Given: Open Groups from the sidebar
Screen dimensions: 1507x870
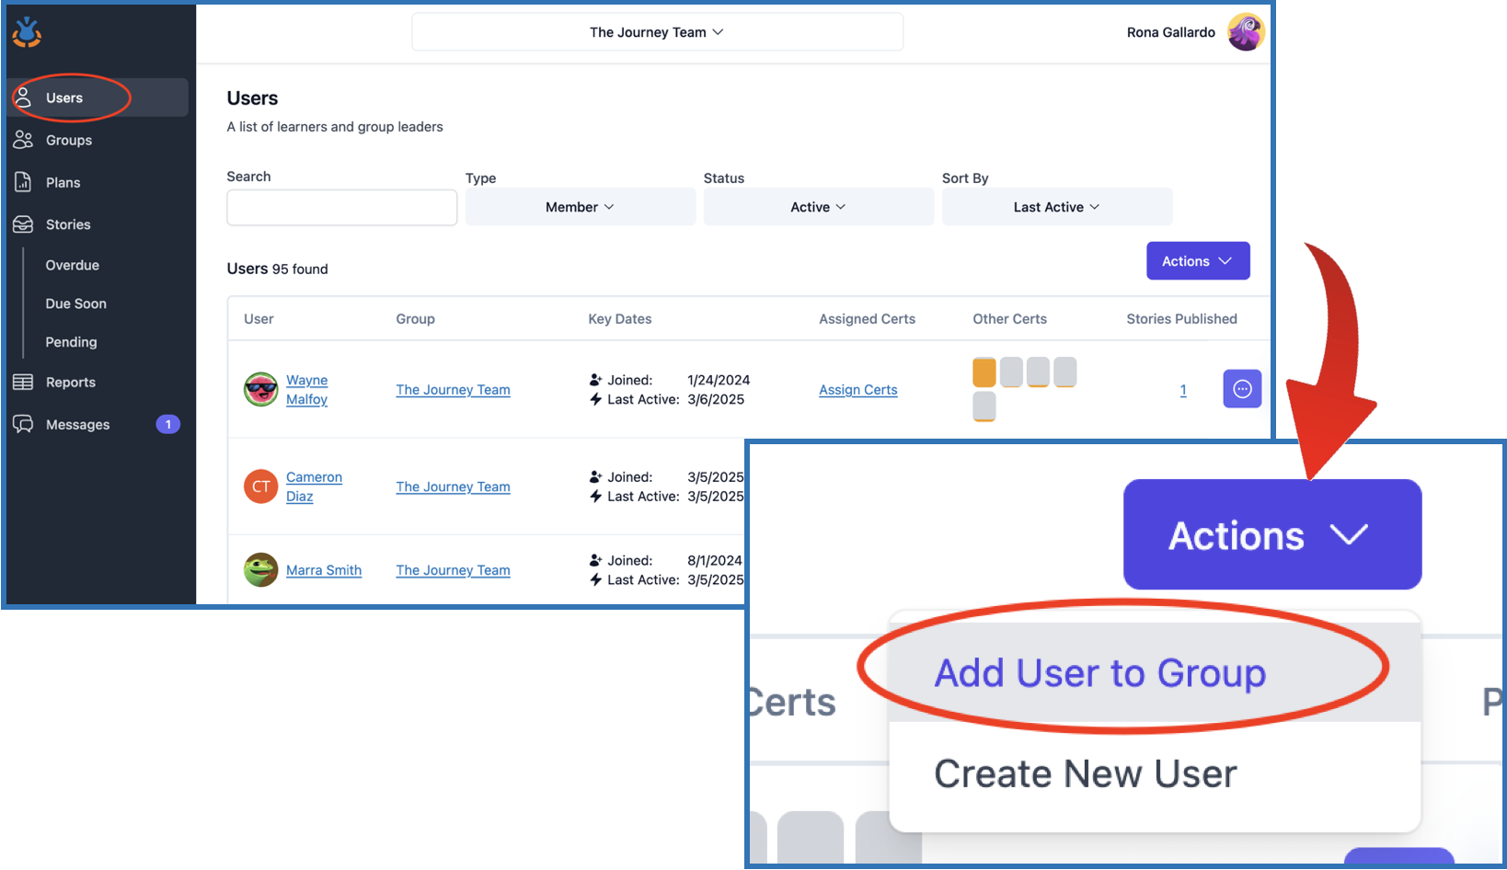Looking at the screenshot, I should [68, 140].
